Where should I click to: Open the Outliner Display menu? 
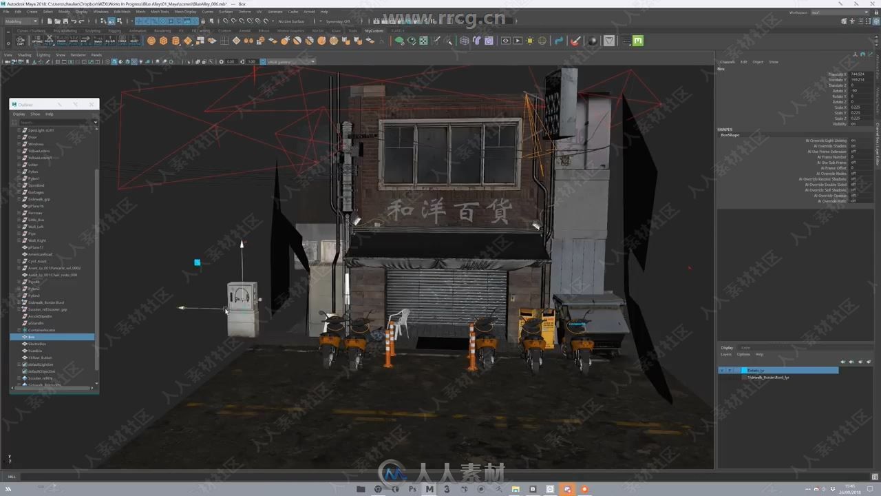19,114
